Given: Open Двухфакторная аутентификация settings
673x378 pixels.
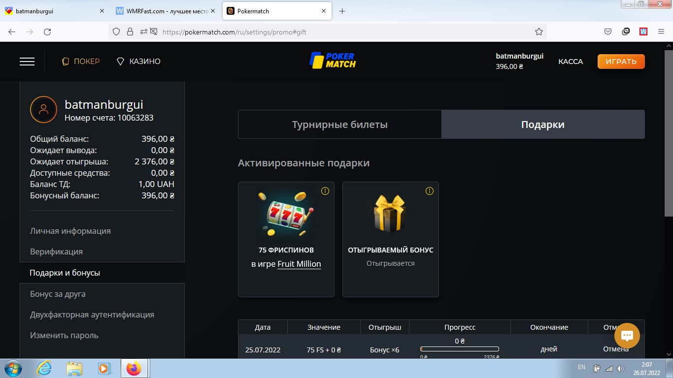Looking at the screenshot, I should tap(92, 315).
